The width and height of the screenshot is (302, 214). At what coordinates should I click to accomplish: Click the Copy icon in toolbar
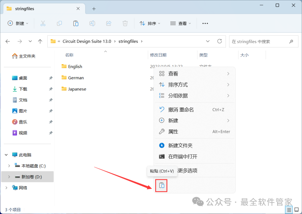point(59,24)
